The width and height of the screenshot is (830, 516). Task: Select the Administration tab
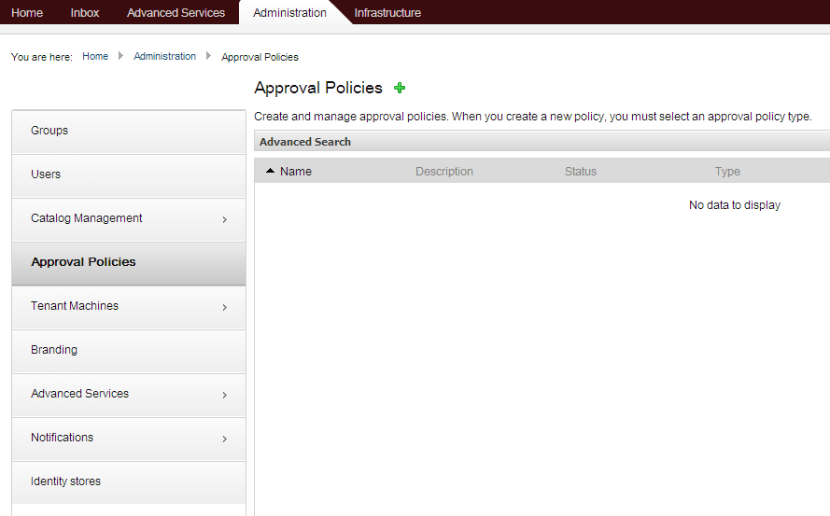click(x=289, y=13)
